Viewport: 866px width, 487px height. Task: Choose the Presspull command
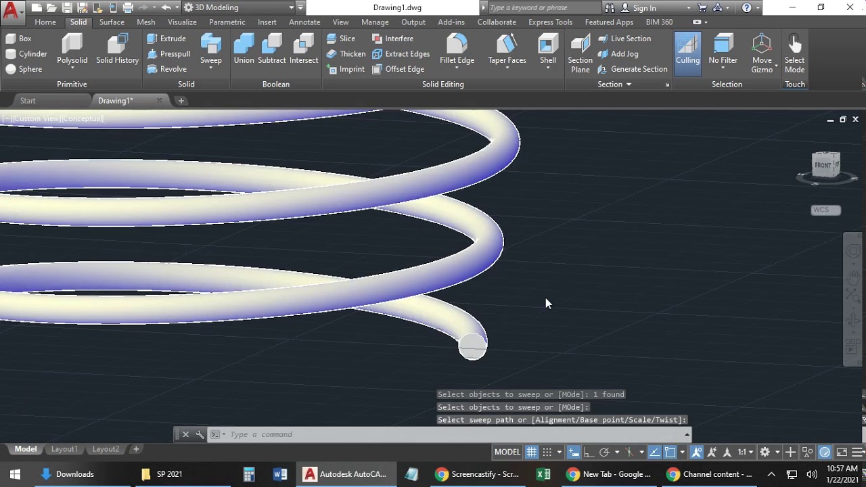click(x=168, y=54)
